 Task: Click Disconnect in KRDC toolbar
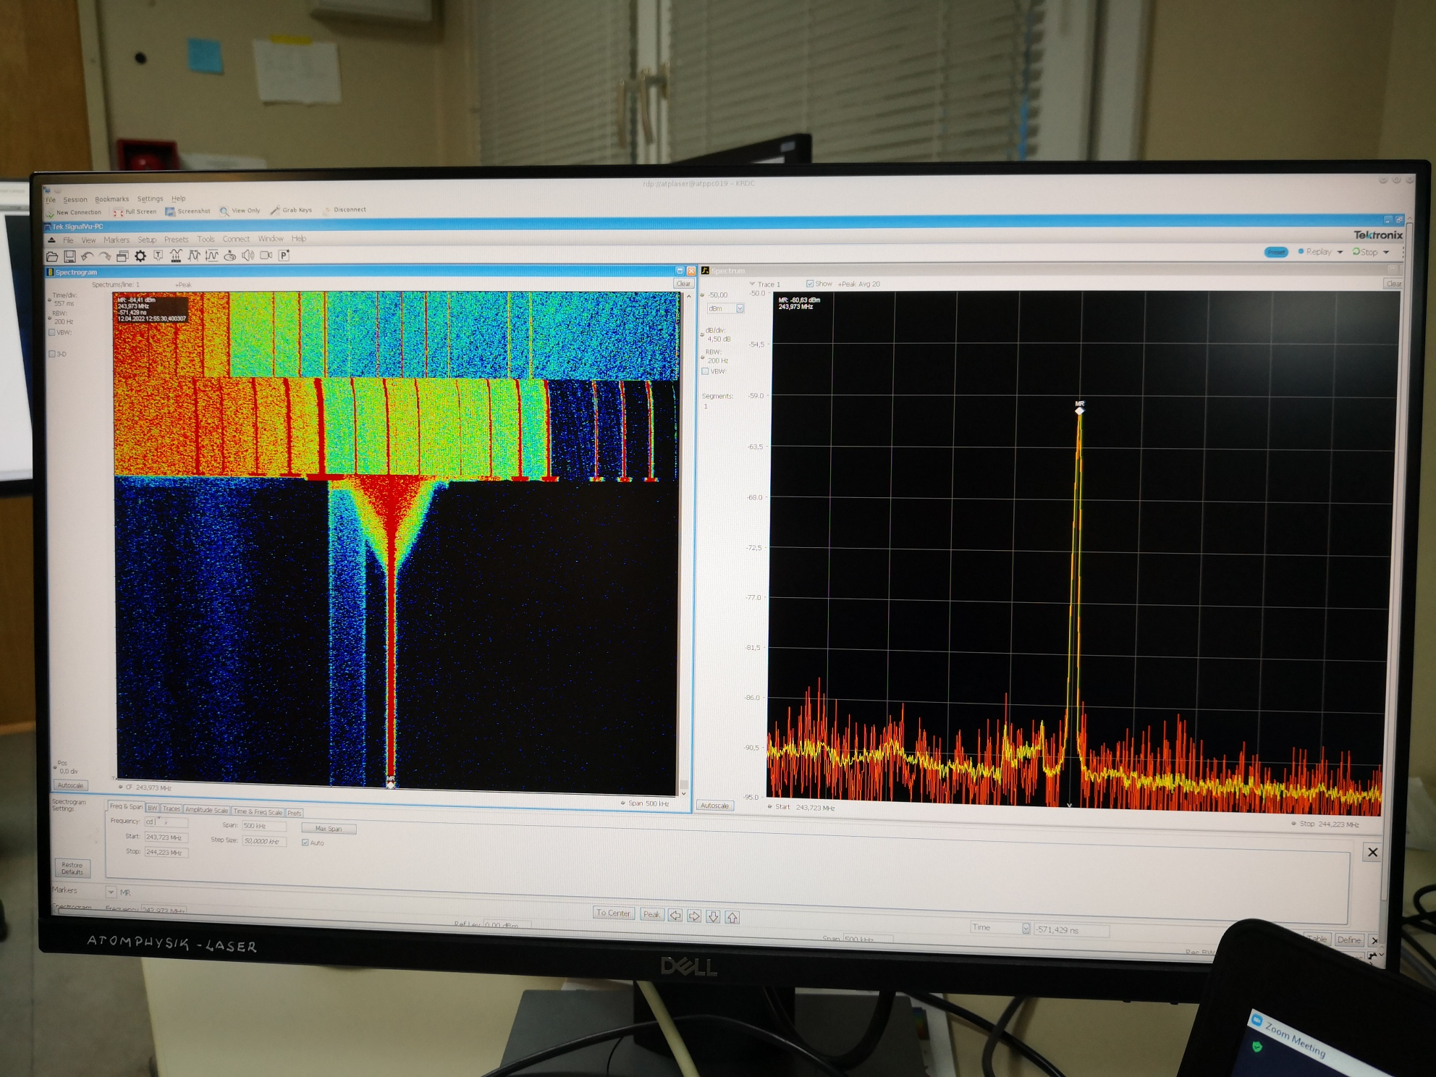(345, 210)
